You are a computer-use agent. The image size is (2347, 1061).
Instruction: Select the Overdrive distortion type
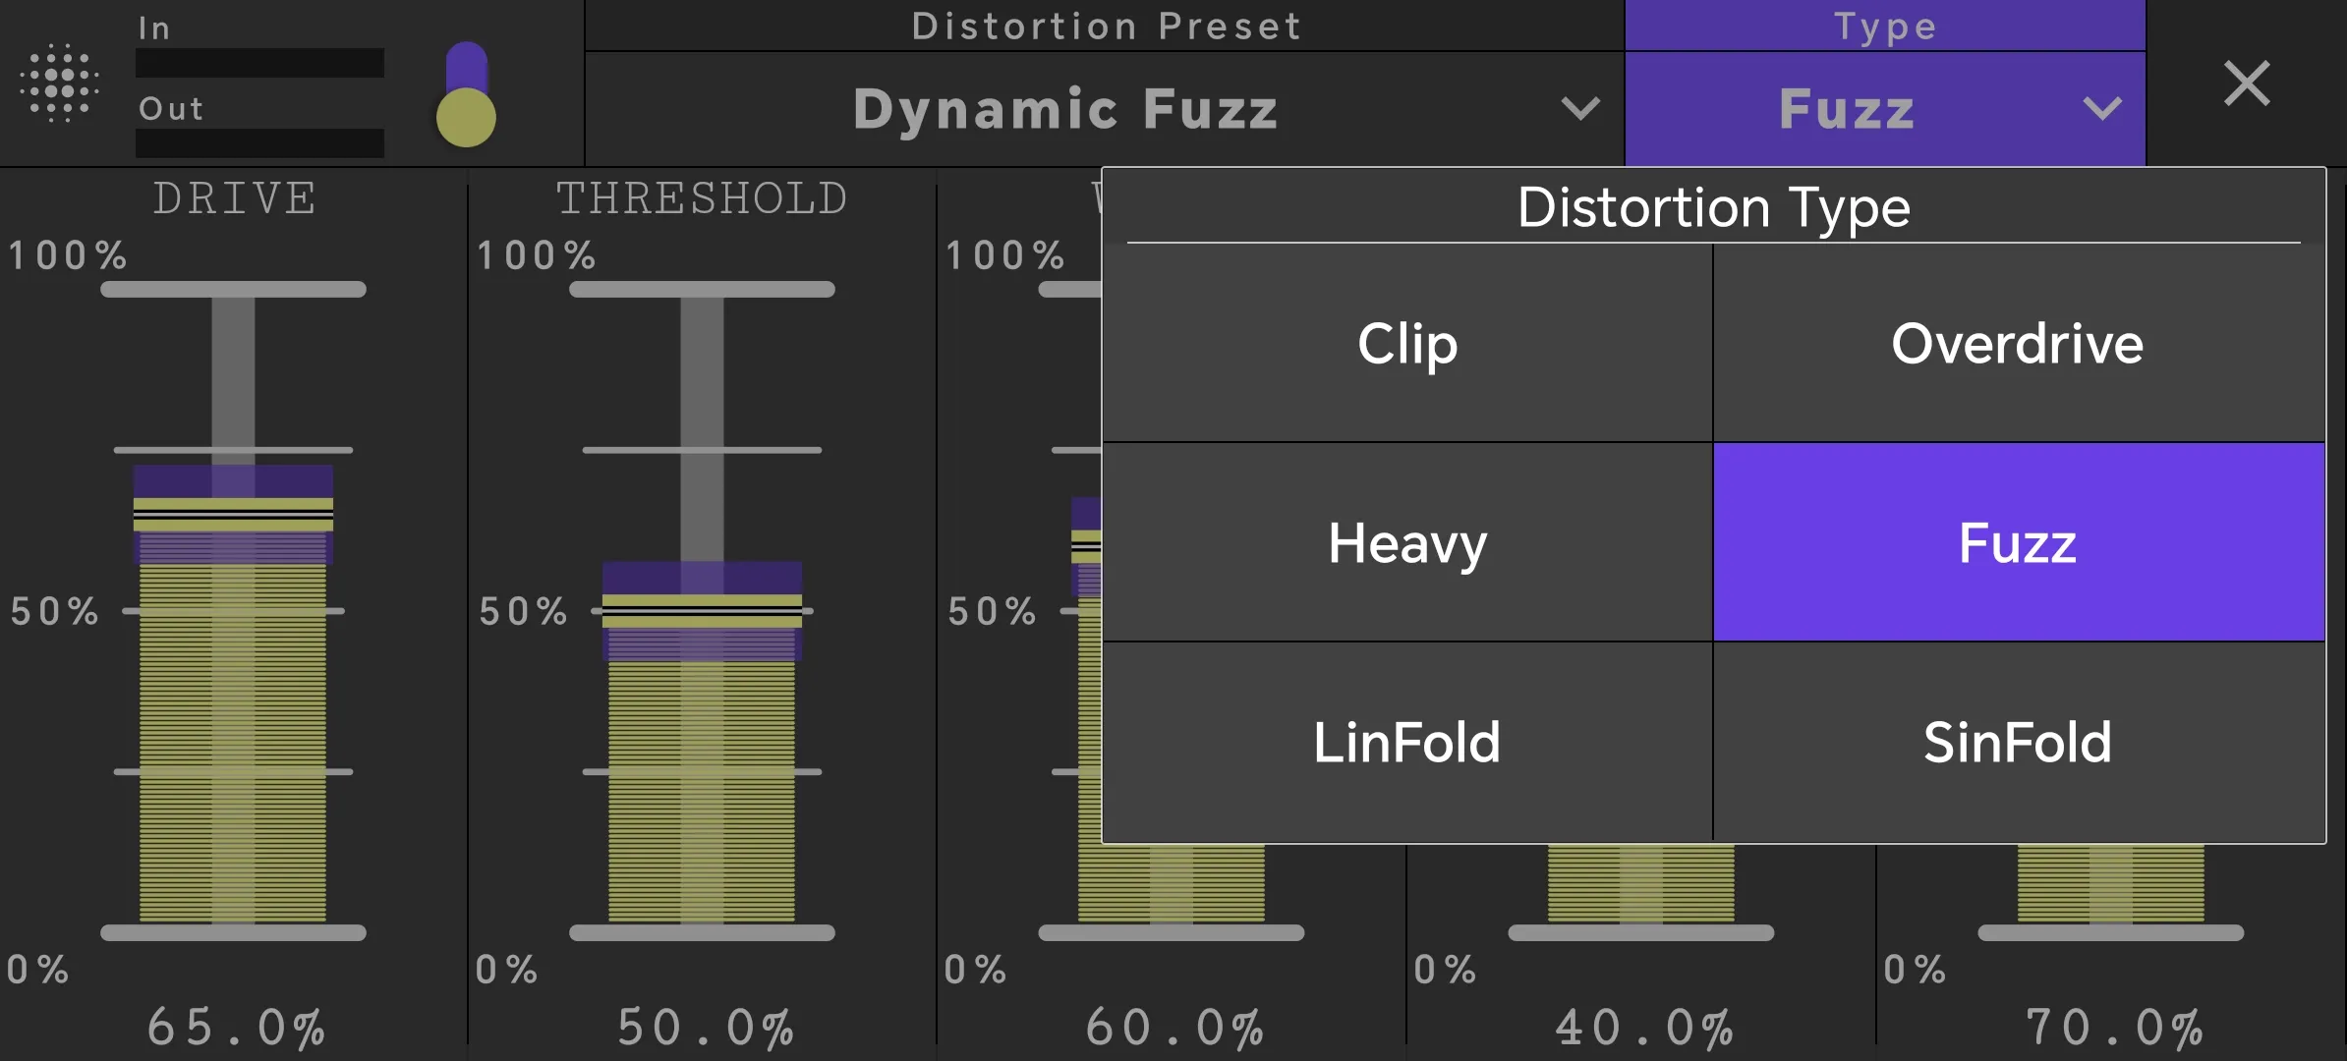2019,343
